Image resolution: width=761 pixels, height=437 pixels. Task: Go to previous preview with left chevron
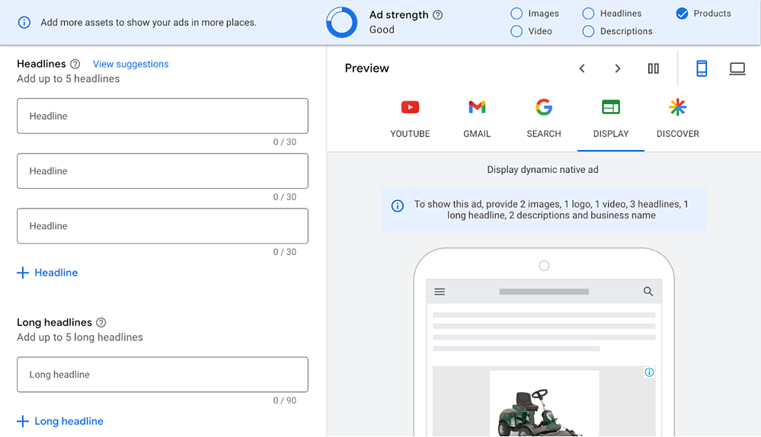point(582,69)
